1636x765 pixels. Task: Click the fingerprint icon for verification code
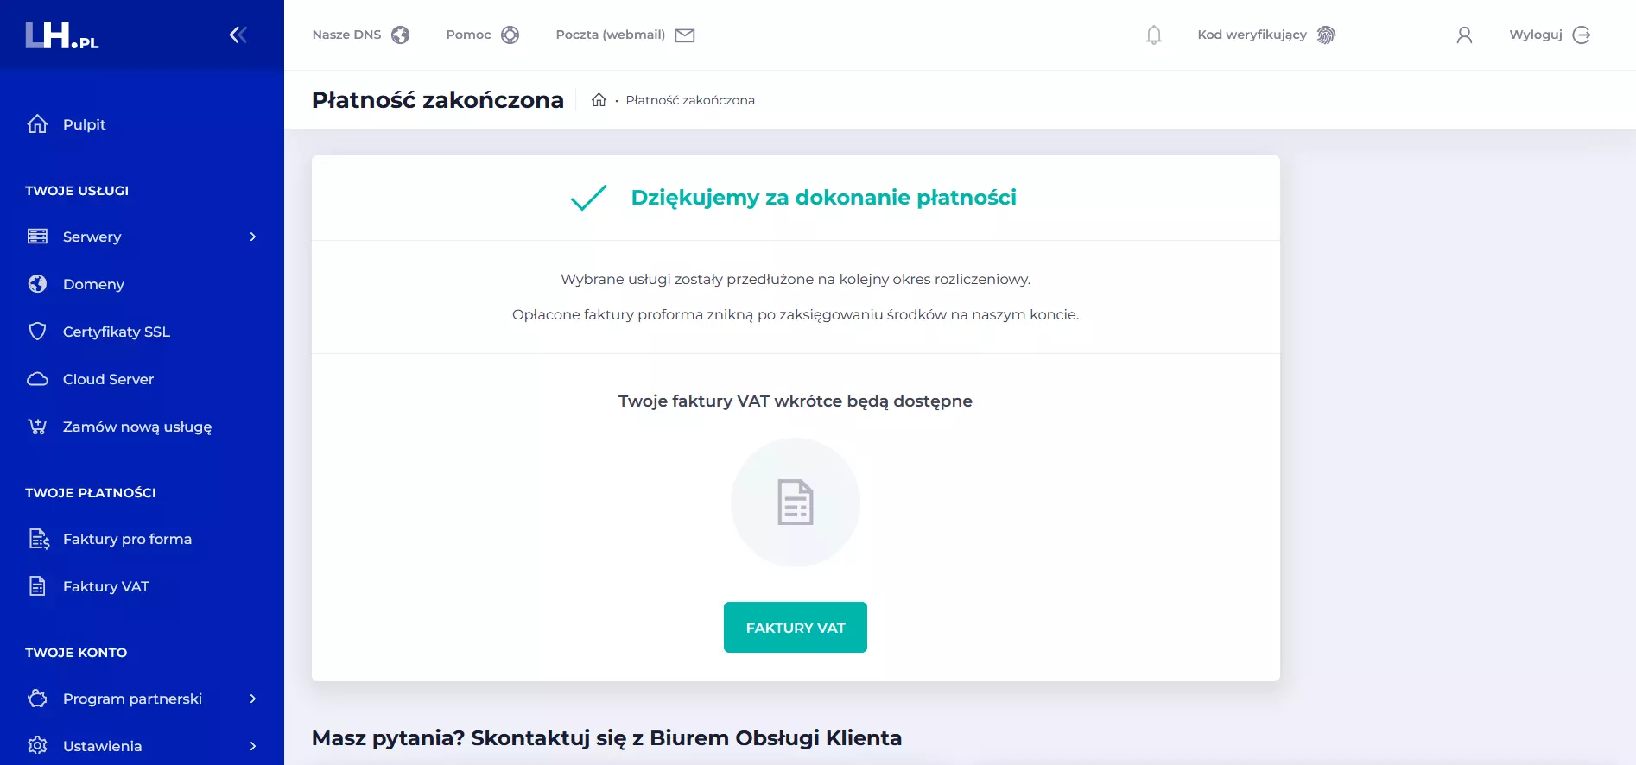1326,35
